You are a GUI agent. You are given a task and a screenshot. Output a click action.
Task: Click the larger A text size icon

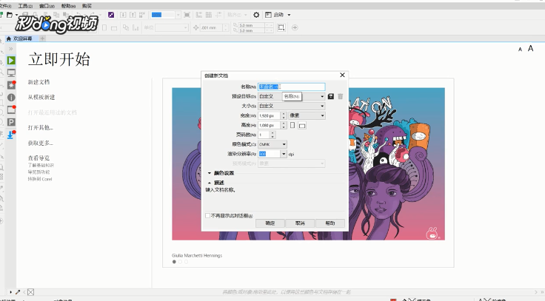[530, 48]
